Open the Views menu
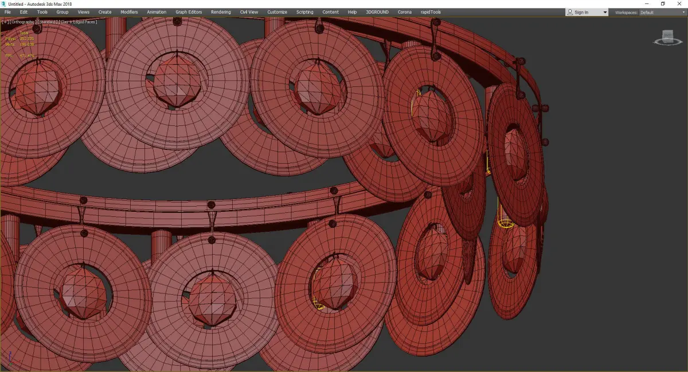Viewport: 688px width, 372px height. pos(84,12)
